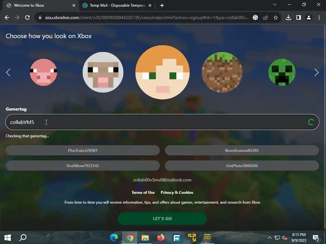Launch Microsoft Edge from taskbar
Image resolution: width=326 pixels, height=244 pixels.
tap(114, 238)
